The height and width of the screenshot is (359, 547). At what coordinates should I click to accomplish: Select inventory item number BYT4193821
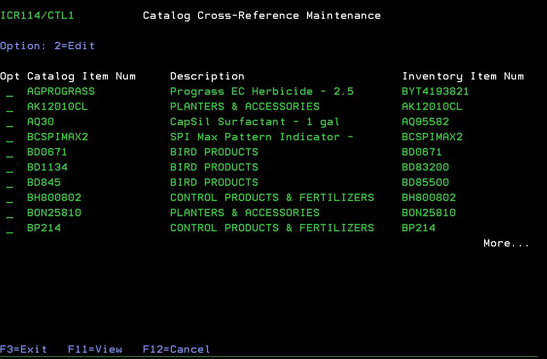(x=435, y=92)
